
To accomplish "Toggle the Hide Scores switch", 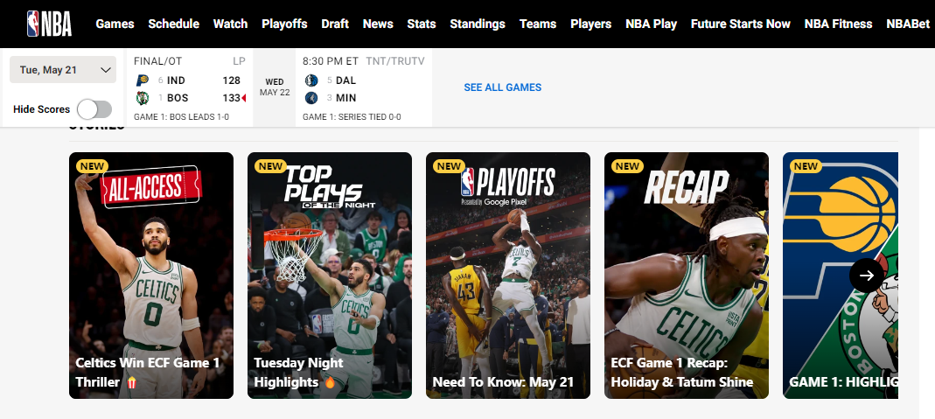I will point(94,109).
